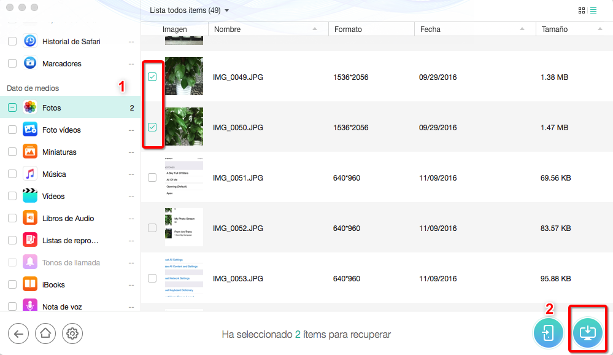
Task: Select the Nota de voz category
Action: tap(71, 305)
